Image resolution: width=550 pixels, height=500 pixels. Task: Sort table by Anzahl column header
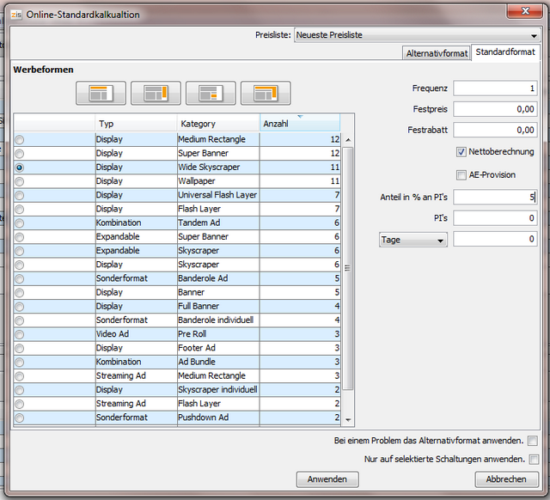[299, 124]
